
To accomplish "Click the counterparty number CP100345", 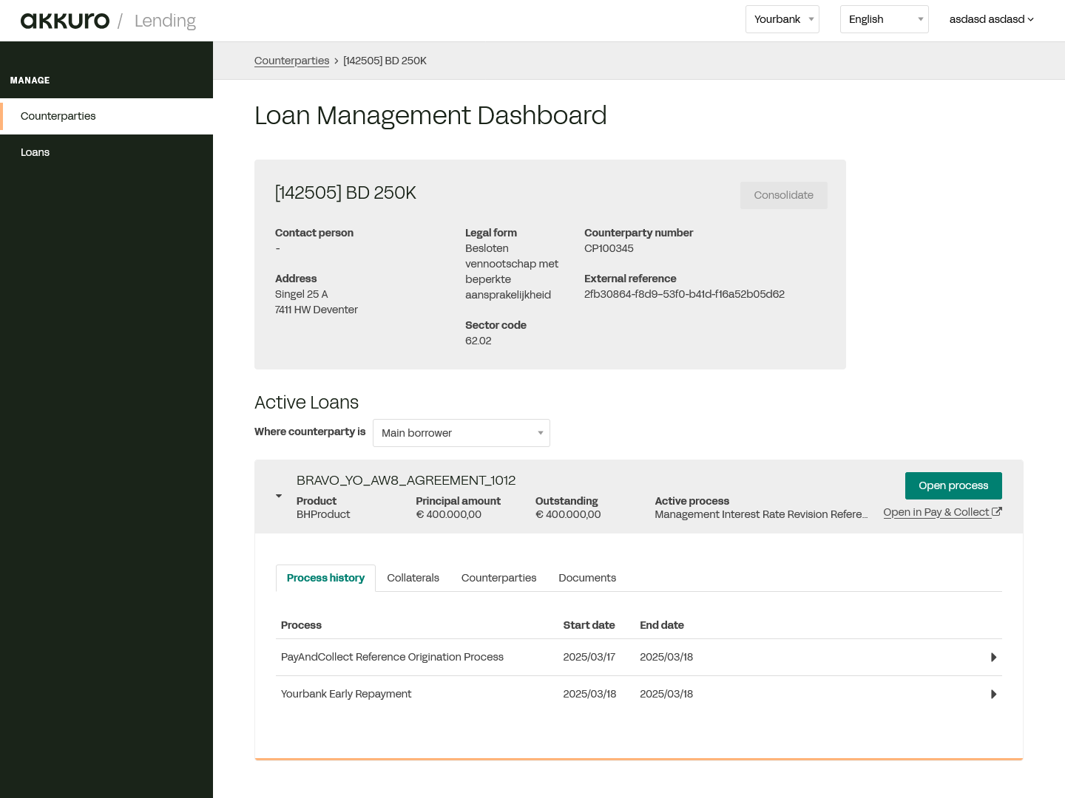I will pyautogui.click(x=609, y=248).
